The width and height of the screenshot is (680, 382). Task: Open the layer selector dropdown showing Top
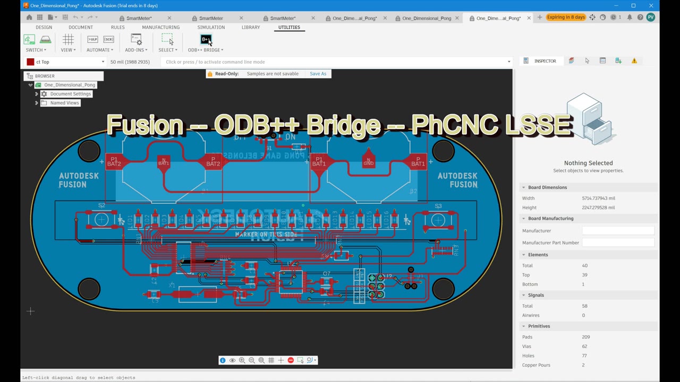click(x=65, y=62)
